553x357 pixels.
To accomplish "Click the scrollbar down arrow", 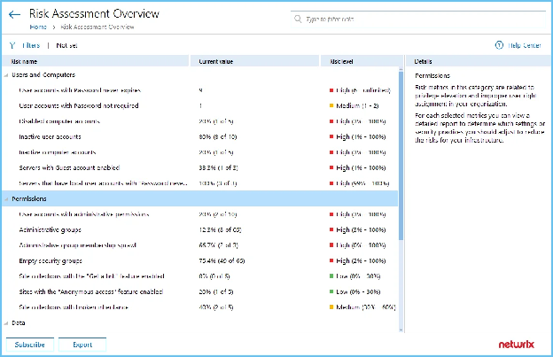I will (x=401, y=330).
